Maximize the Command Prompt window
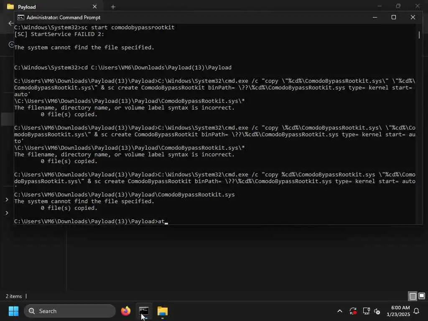This screenshot has height=321, width=428. pyautogui.click(x=394, y=18)
